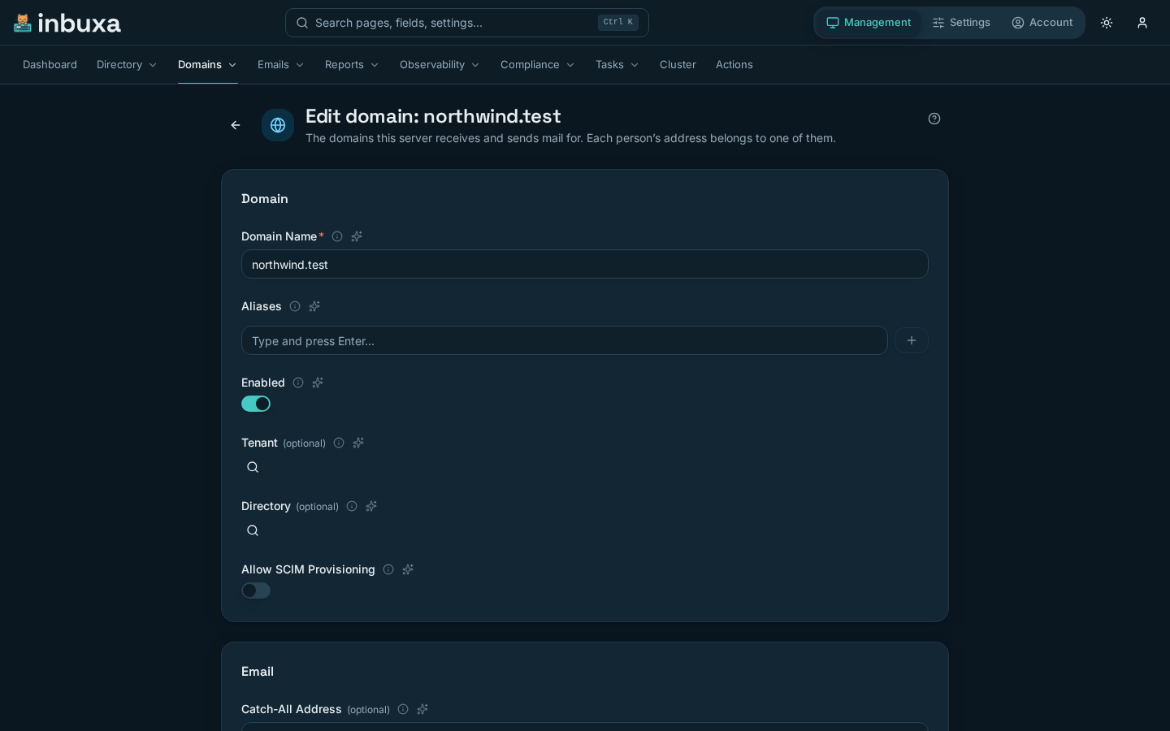1170x731 pixels.
Task: Disable the Enabled toggle
Action: (256, 404)
